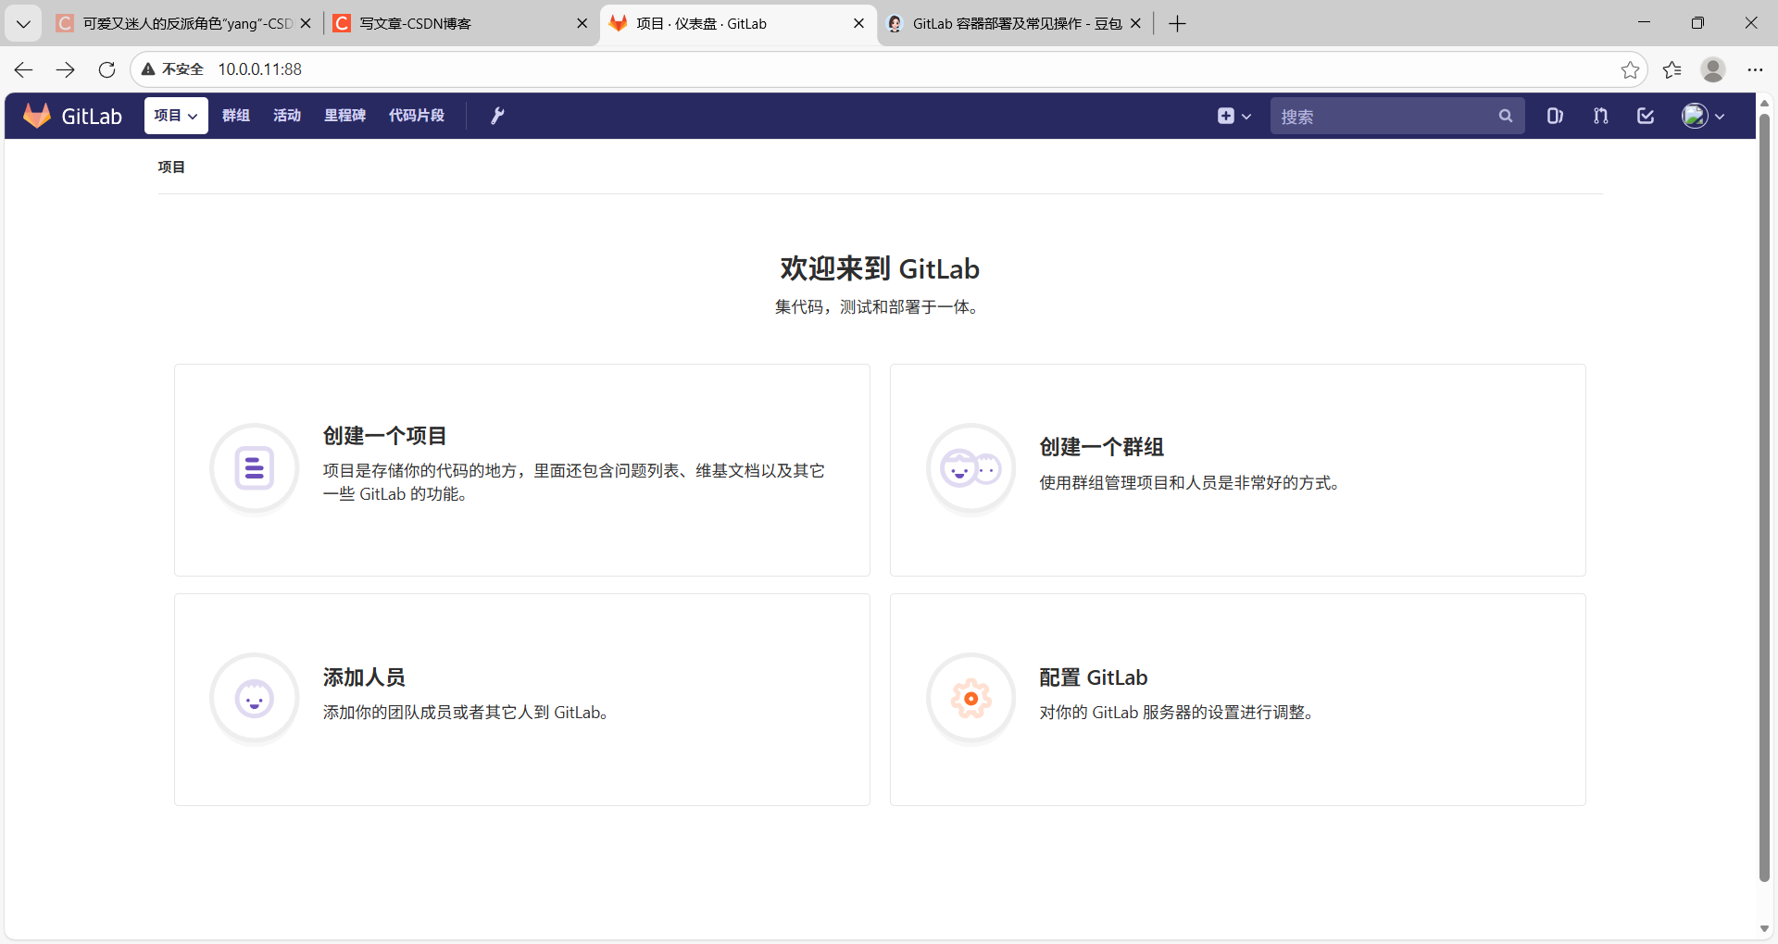The width and height of the screenshot is (1778, 944).
Task: Click the group faces icon
Action: 971,468
